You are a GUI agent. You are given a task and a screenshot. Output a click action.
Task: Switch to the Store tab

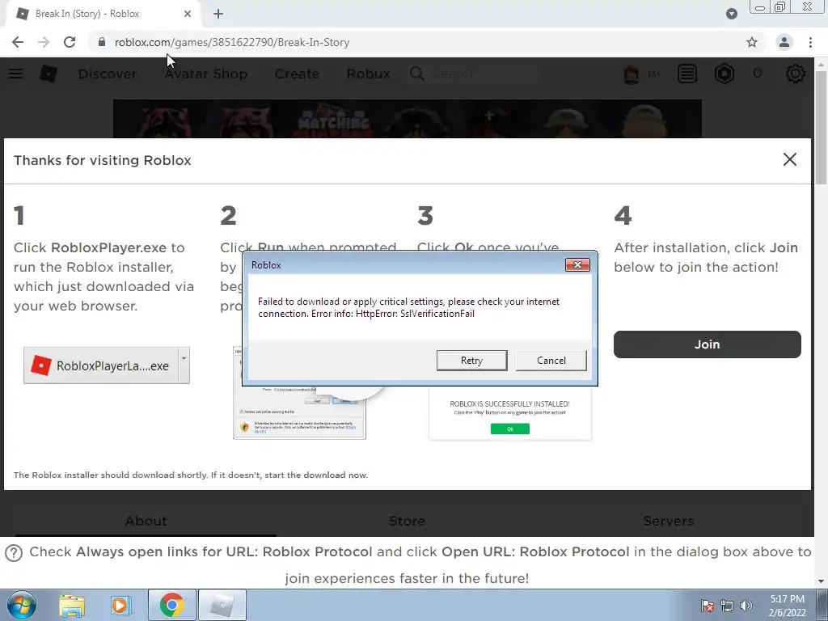(x=407, y=522)
